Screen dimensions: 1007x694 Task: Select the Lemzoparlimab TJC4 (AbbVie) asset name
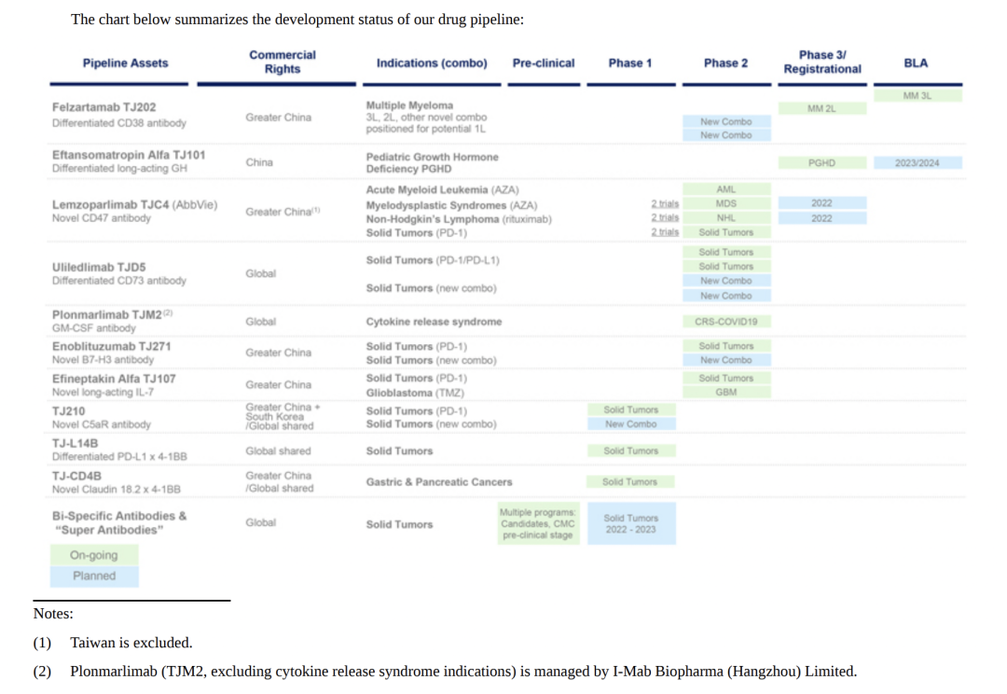click(134, 205)
